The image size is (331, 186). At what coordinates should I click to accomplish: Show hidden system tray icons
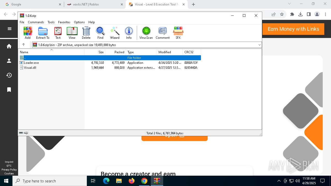(279, 181)
